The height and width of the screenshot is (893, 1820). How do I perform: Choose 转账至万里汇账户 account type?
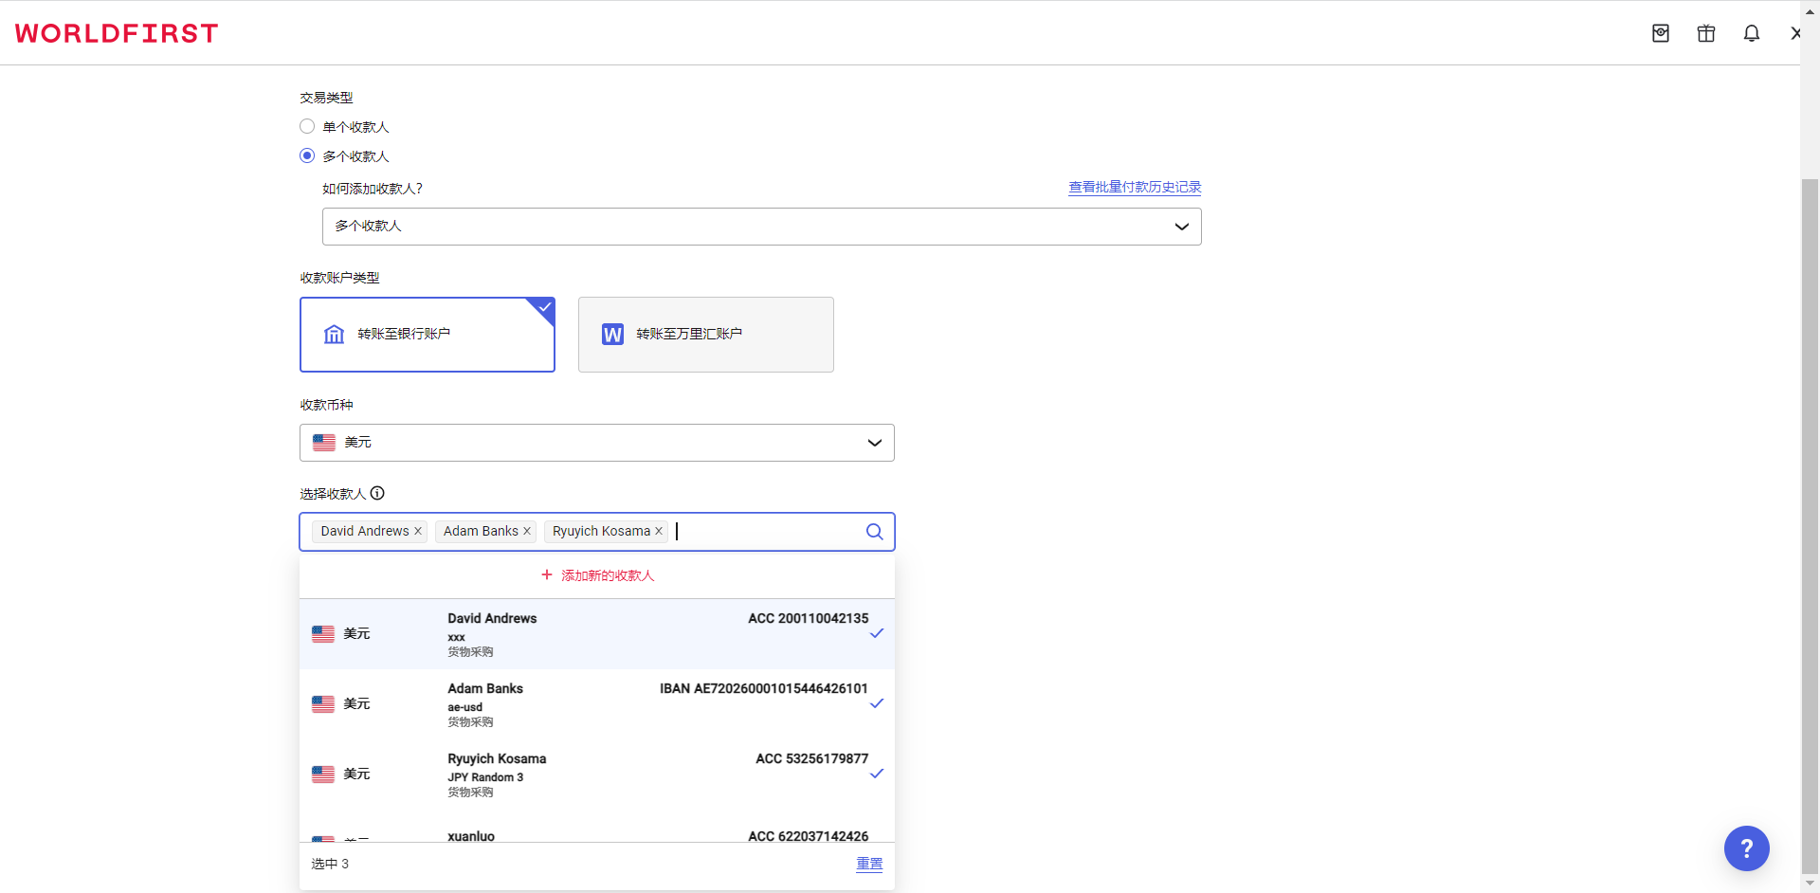pyautogui.click(x=705, y=335)
